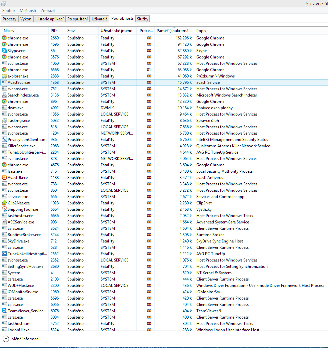The image size is (328, 348).
Task: Click the KillerService.exe process icon
Action: (x=4, y=146)
